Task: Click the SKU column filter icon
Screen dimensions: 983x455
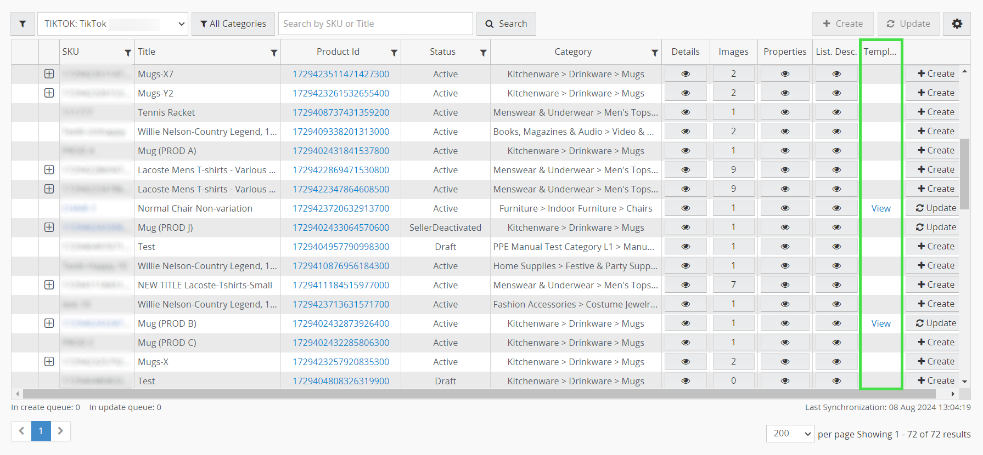Action: (x=128, y=53)
